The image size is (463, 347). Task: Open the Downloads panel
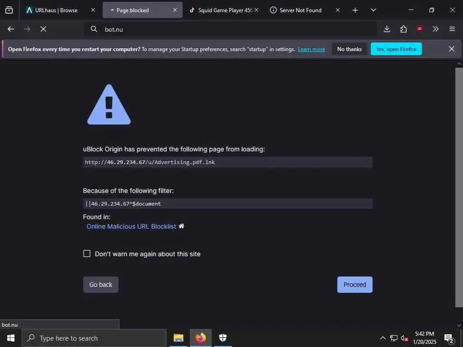[387, 29]
